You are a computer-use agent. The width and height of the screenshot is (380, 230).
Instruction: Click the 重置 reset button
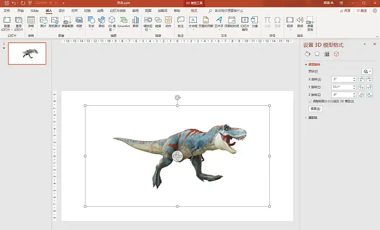(315, 109)
